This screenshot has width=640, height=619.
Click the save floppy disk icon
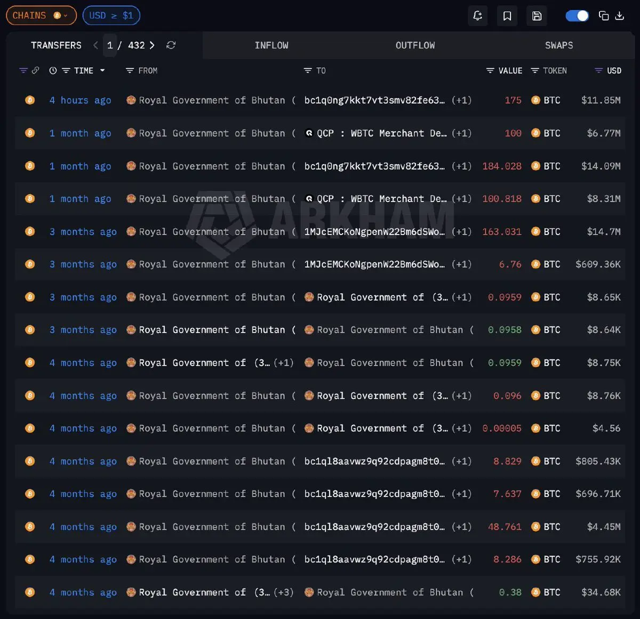[x=537, y=15]
